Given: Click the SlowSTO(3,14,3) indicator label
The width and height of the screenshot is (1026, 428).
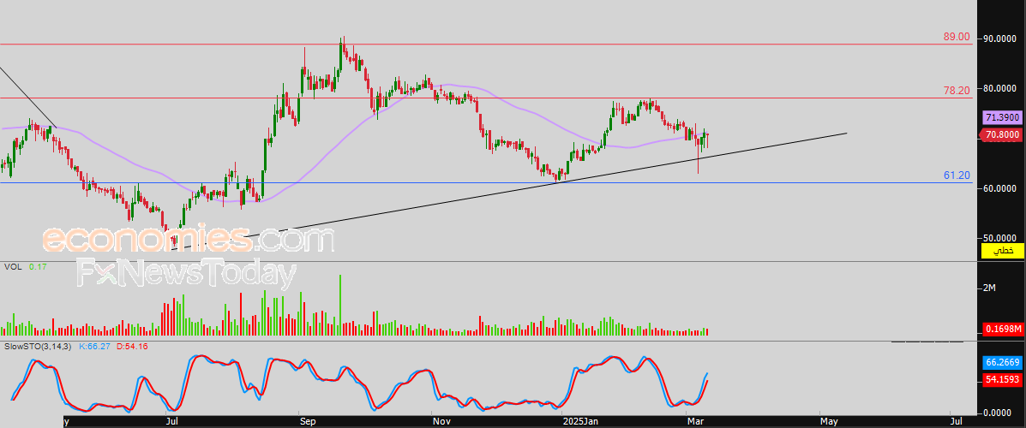Looking at the screenshot, I should point(39,346).
